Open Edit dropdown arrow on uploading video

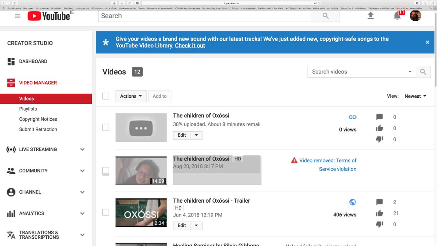tap(196, 135)
